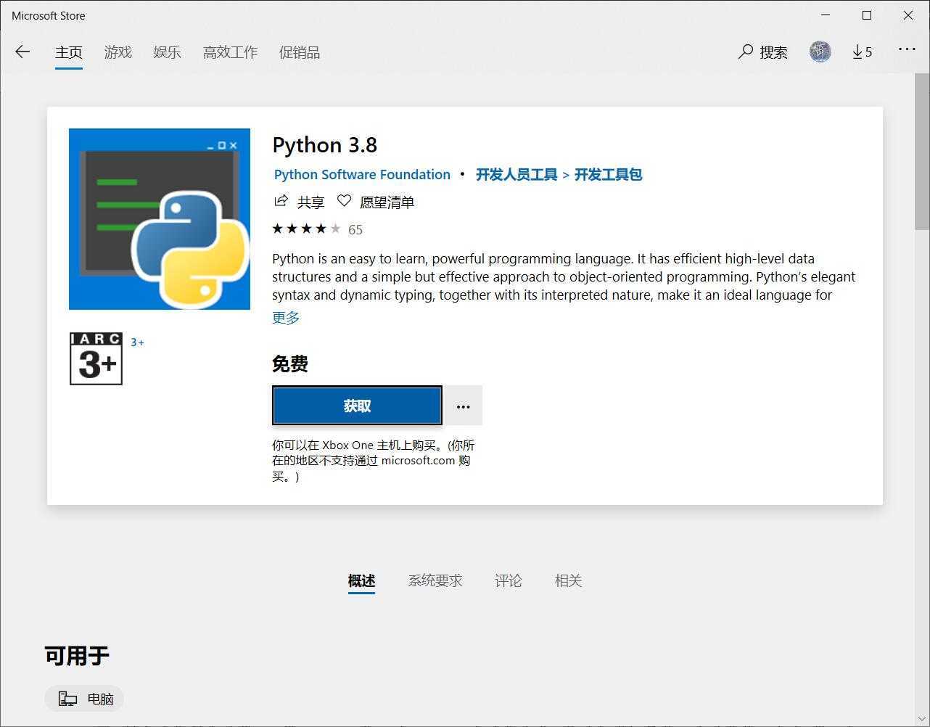Expand description with 更多 link
The height and width of the screenshot is (727, 930).
click(286, 317)
